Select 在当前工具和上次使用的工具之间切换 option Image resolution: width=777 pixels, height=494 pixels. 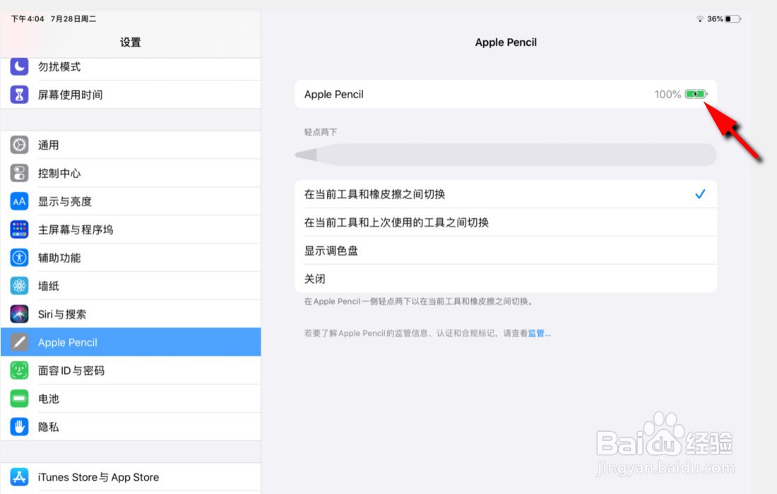point(506,222)
